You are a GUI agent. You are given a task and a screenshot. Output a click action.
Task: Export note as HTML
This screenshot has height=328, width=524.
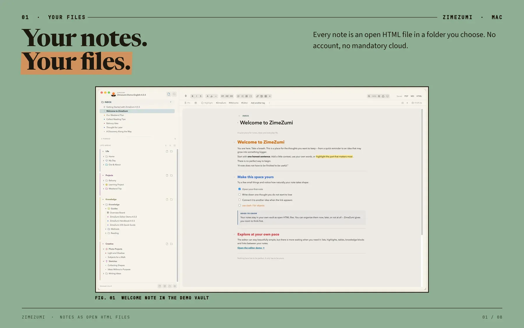(419, 96)
